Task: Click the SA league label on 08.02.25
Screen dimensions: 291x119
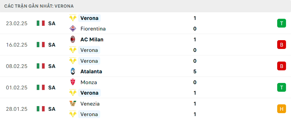Action: point(52,66)
